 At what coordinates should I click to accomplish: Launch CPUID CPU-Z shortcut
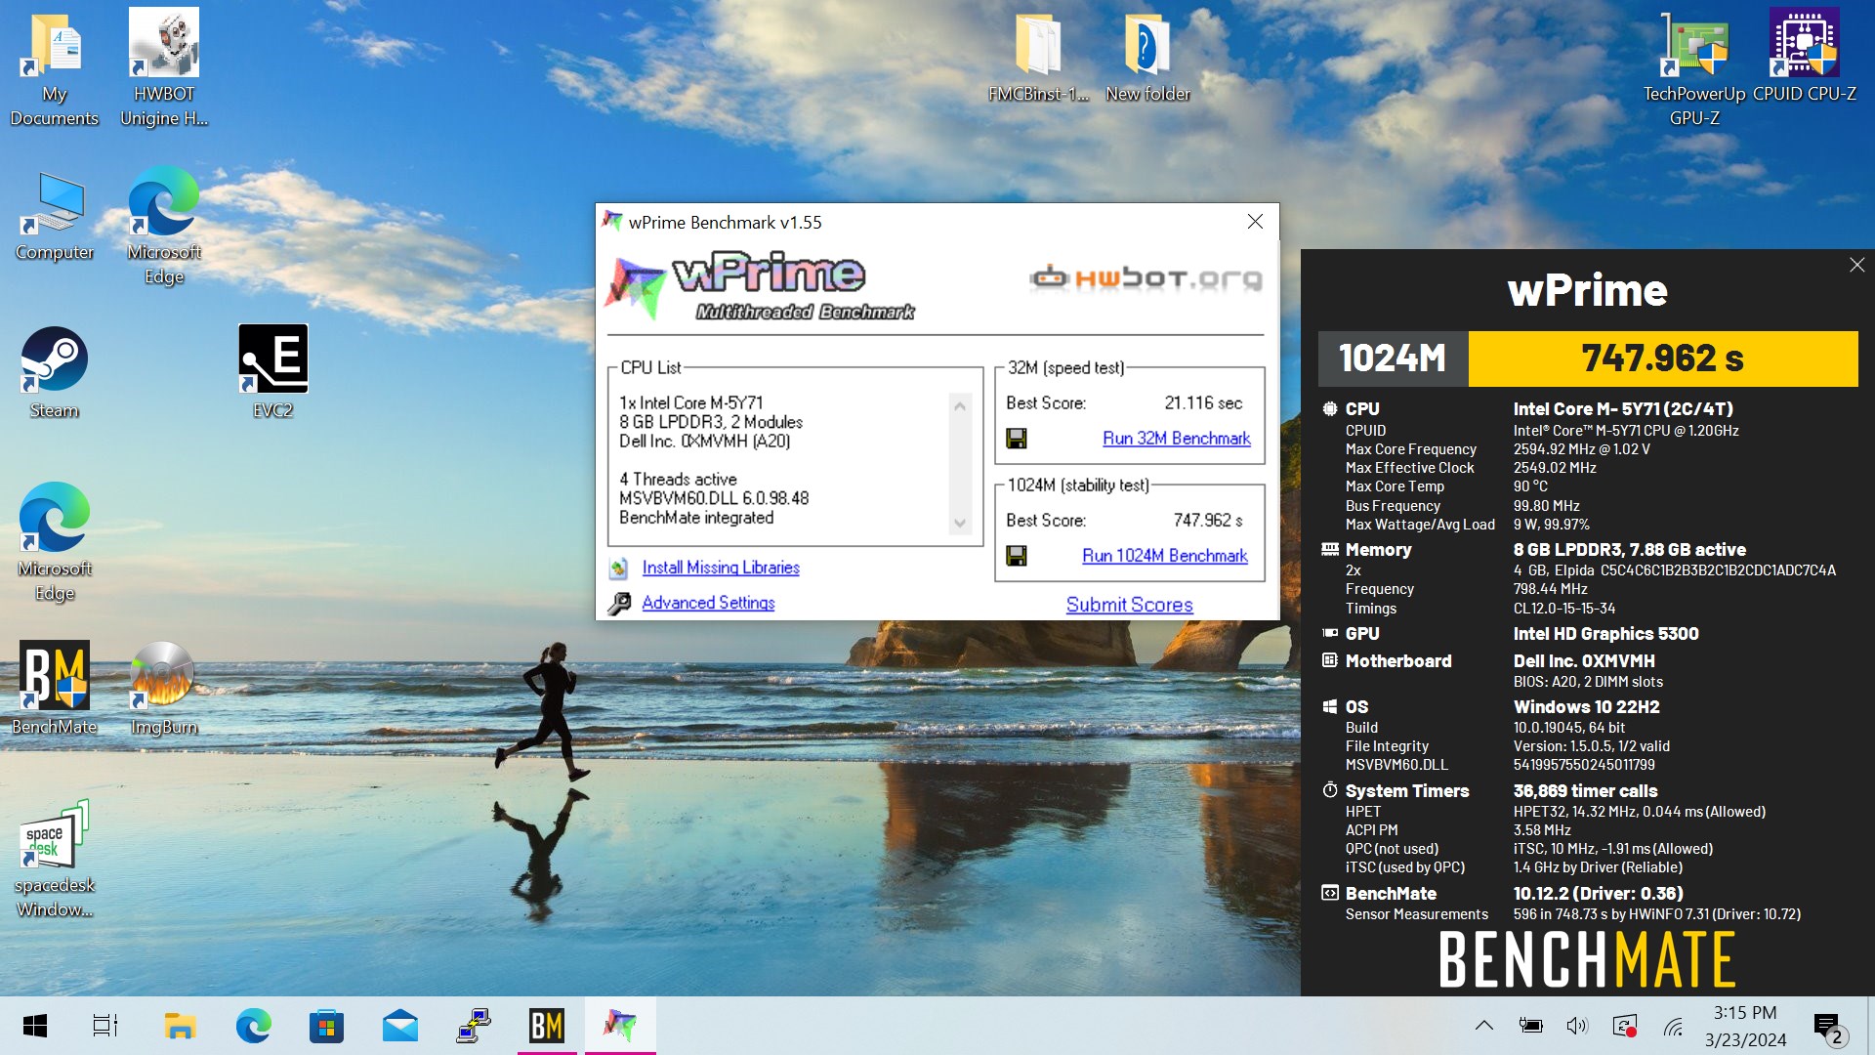pyautogui.click(x=1804, y=57)
